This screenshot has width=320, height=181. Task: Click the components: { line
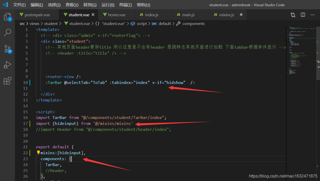tap(56, 159)
